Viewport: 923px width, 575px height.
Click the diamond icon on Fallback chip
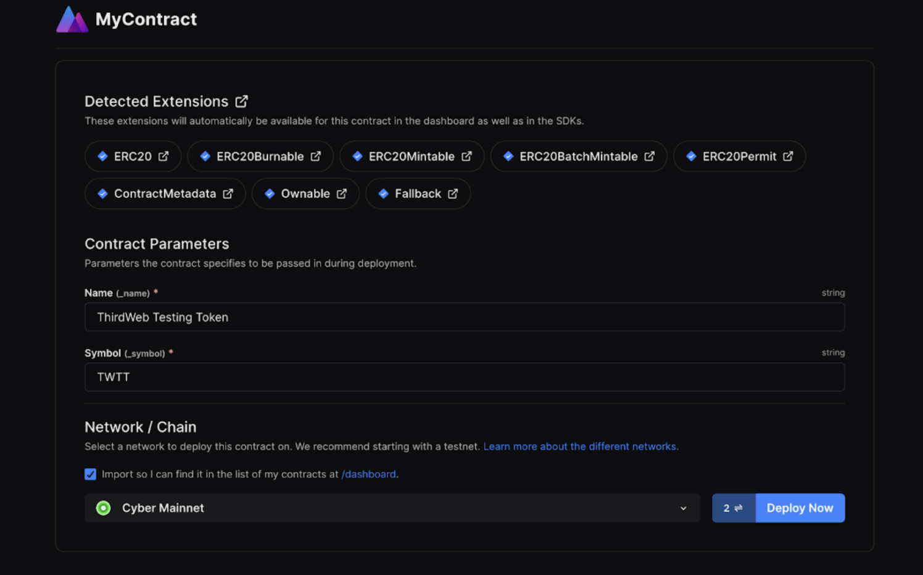tap(384, 194)
